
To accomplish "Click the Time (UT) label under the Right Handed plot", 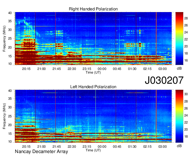I will point(93,72).
